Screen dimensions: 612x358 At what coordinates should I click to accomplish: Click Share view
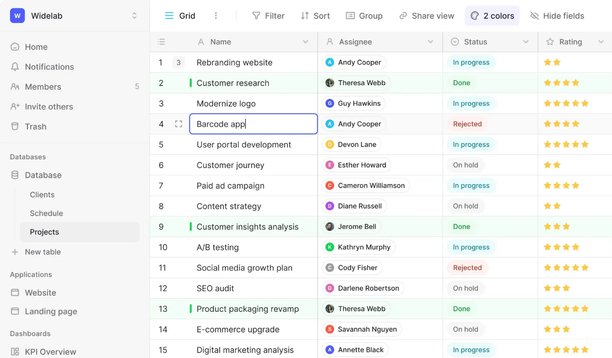(427, 16)
